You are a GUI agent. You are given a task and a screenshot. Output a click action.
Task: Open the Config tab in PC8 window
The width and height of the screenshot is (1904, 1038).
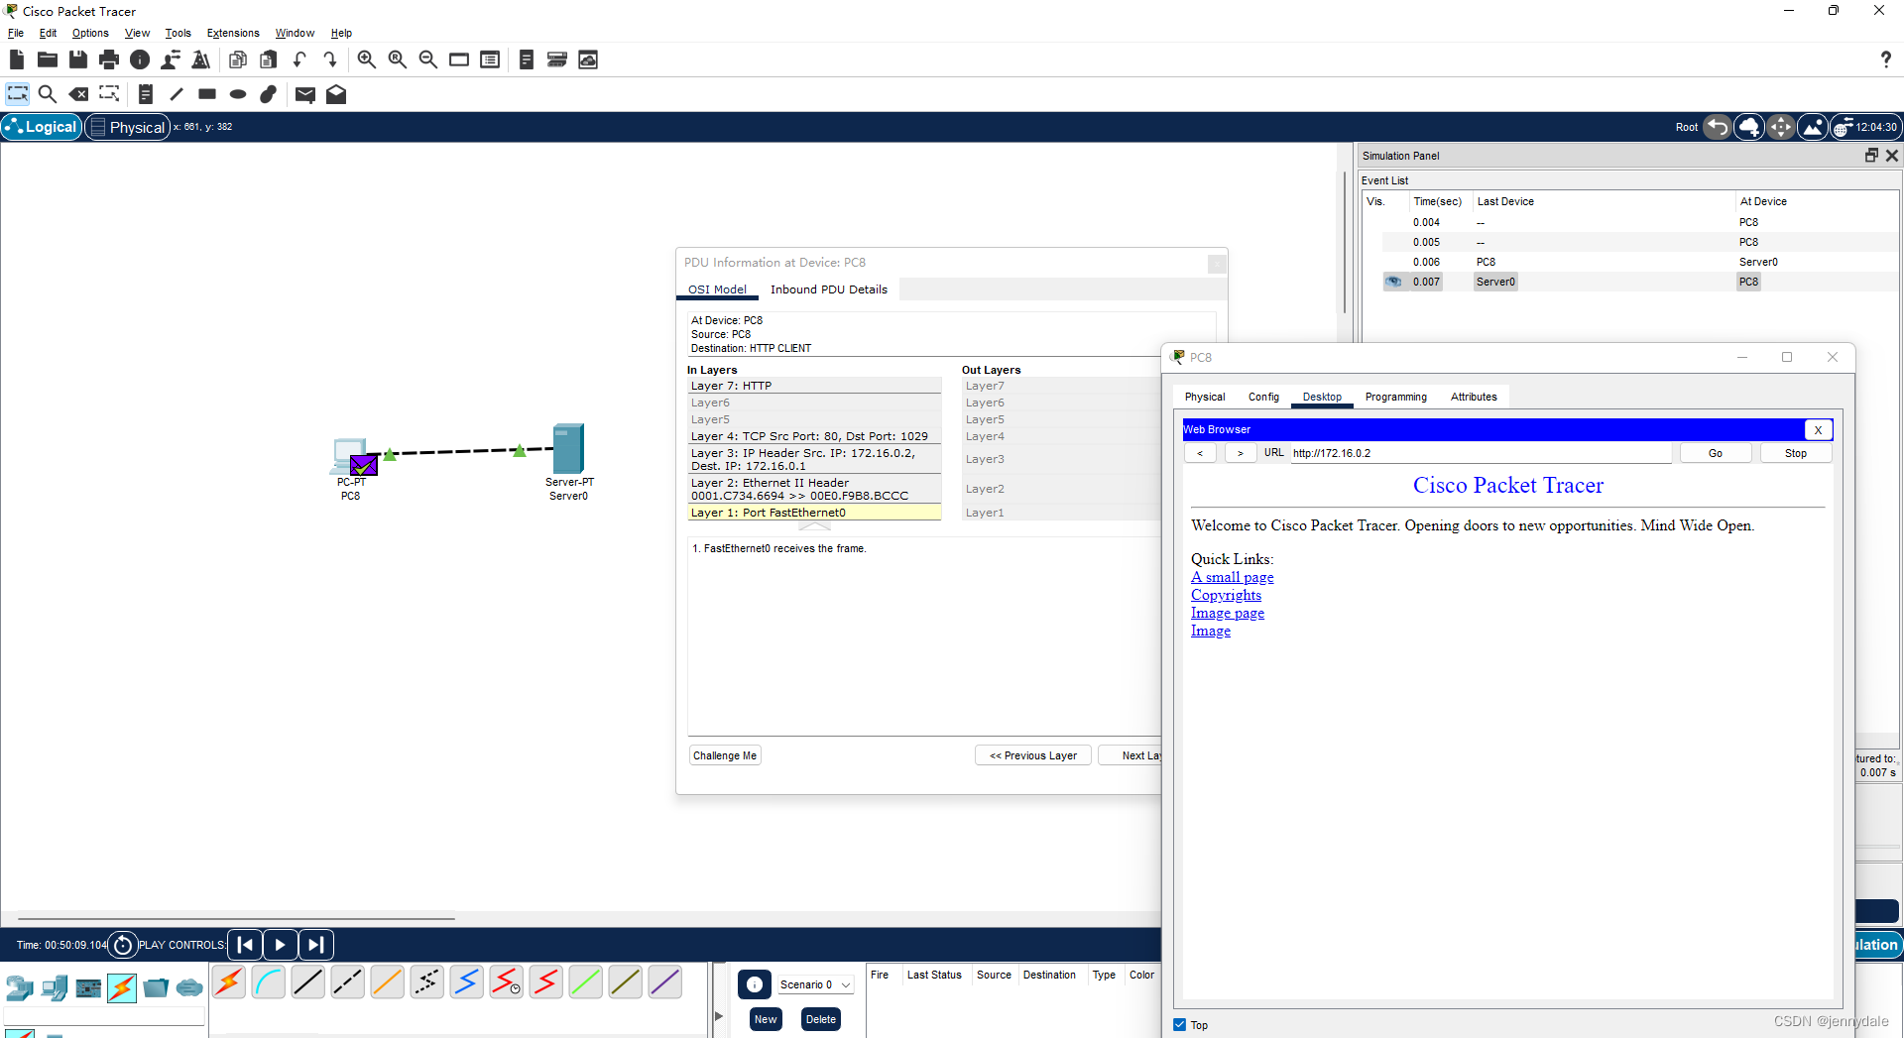tap(1263, 397)
